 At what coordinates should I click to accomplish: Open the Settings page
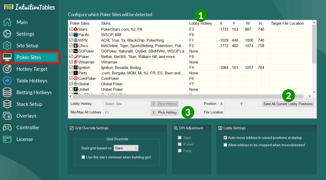[25, 34]
